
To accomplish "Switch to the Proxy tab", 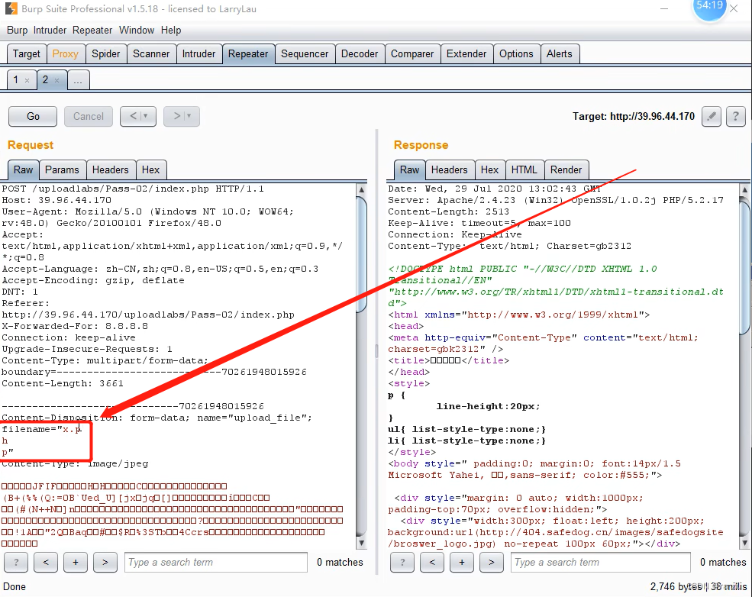I will click(x=65, y=53).
